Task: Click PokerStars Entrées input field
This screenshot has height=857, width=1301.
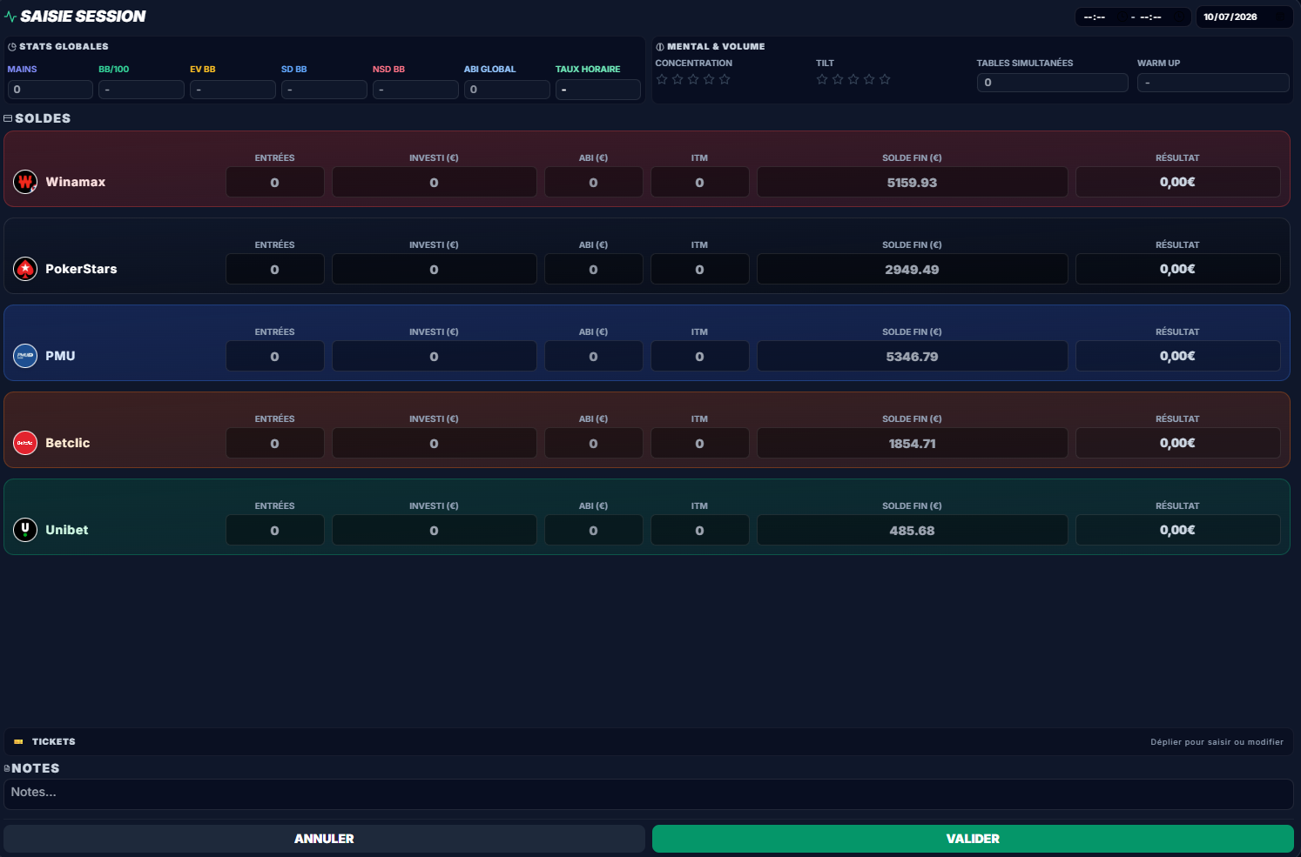Action: click(274, 270)
